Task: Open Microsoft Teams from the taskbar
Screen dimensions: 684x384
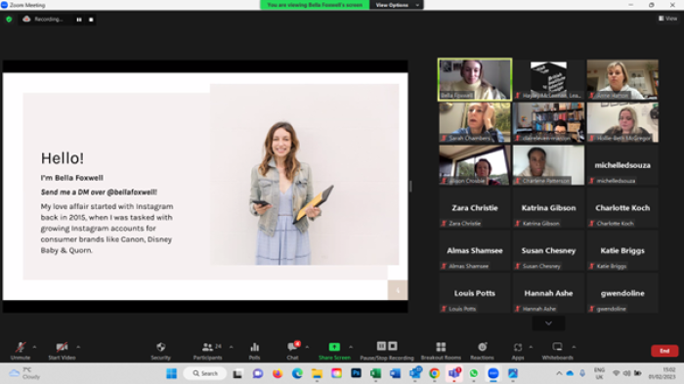Action: (x=454, y=373)
